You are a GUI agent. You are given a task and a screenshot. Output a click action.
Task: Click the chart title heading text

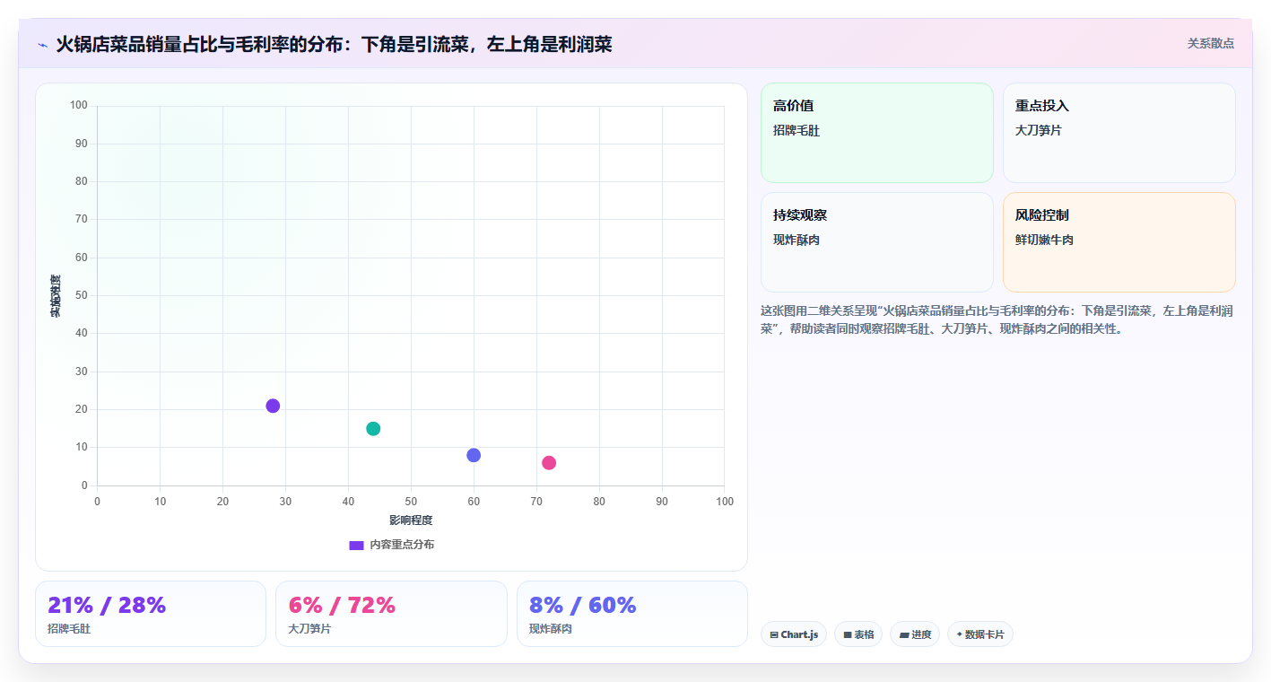click(334, 44)
